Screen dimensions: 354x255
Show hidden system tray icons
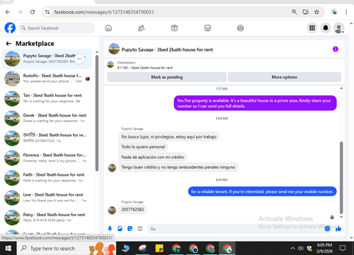pos(292,248)
